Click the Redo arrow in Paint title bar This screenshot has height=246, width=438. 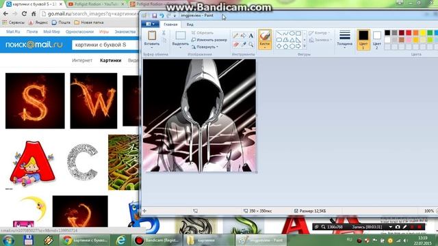pos(168,16)
